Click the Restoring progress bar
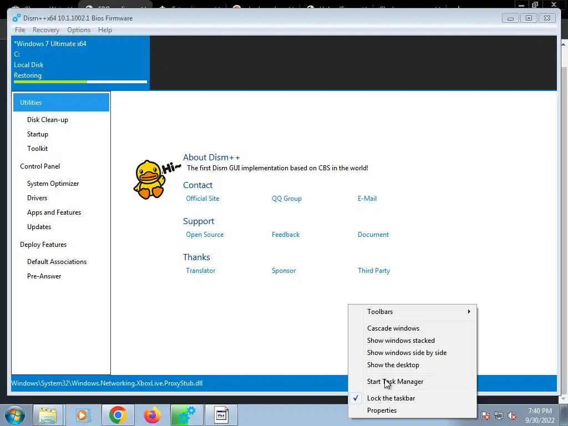Viewport: 568px width, 426px height. pyautogui.click(x=80, y=82)
